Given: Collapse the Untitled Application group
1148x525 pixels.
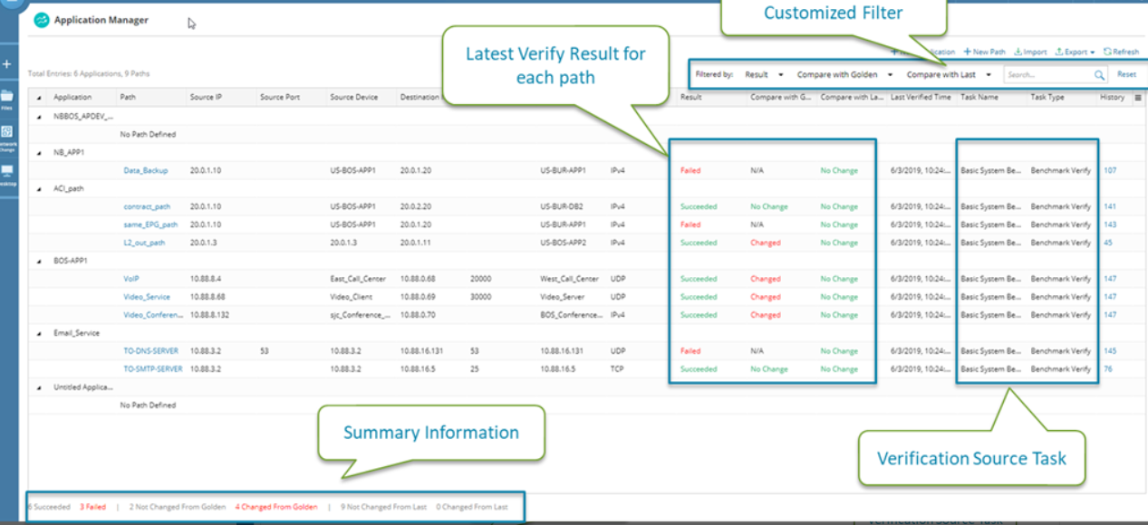Looking at the screenshot, I should pos(39,387).
